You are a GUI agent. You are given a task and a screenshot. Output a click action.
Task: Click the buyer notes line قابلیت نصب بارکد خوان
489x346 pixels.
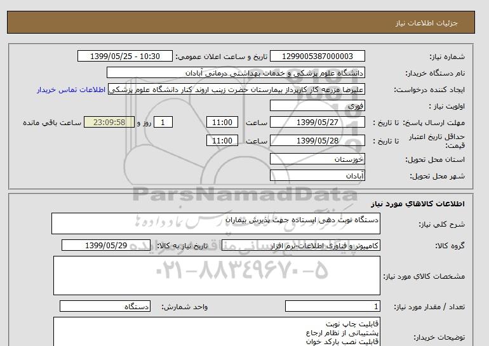tap(342, 342)
